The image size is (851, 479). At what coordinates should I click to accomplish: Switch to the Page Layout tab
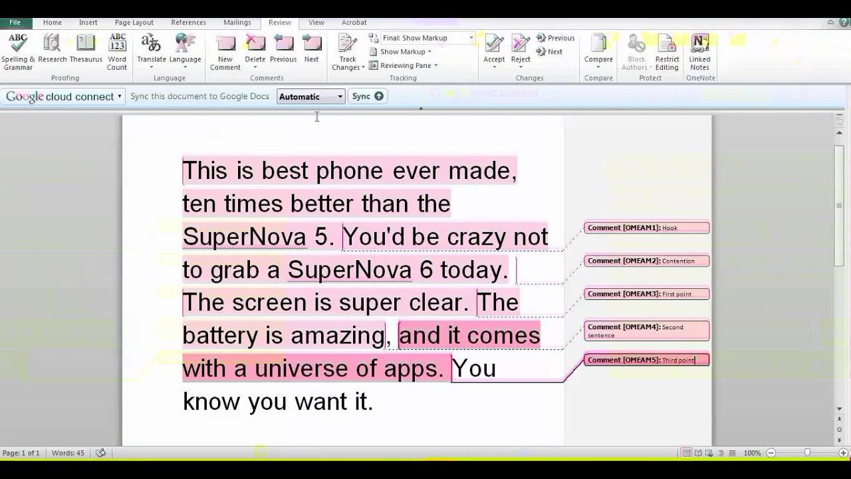(134, 23)
